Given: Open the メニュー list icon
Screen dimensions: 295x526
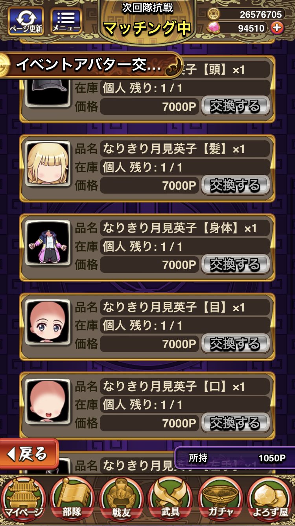Looking at the screenshot, I should point(66,21).
